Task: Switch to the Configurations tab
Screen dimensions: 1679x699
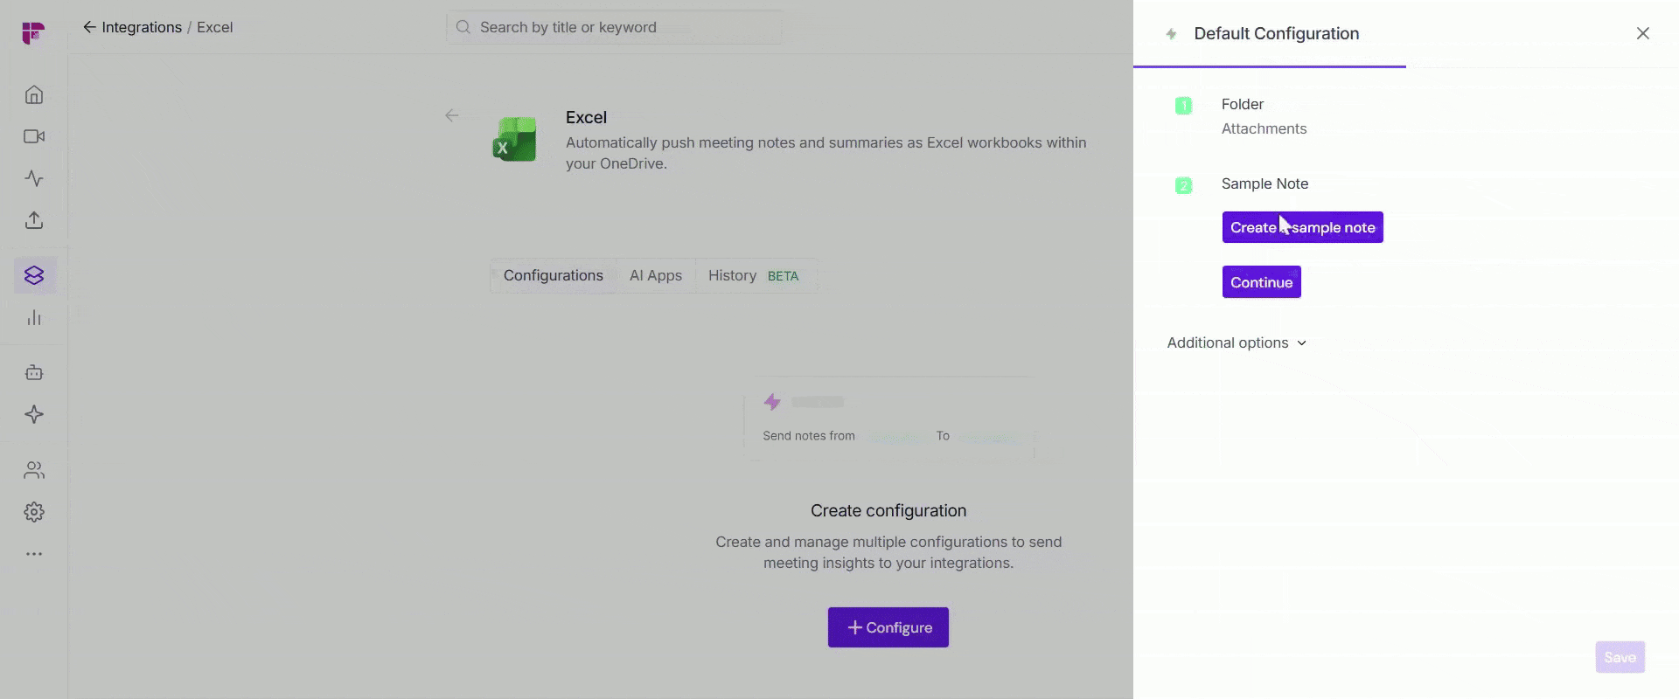Action: [554, 275]
